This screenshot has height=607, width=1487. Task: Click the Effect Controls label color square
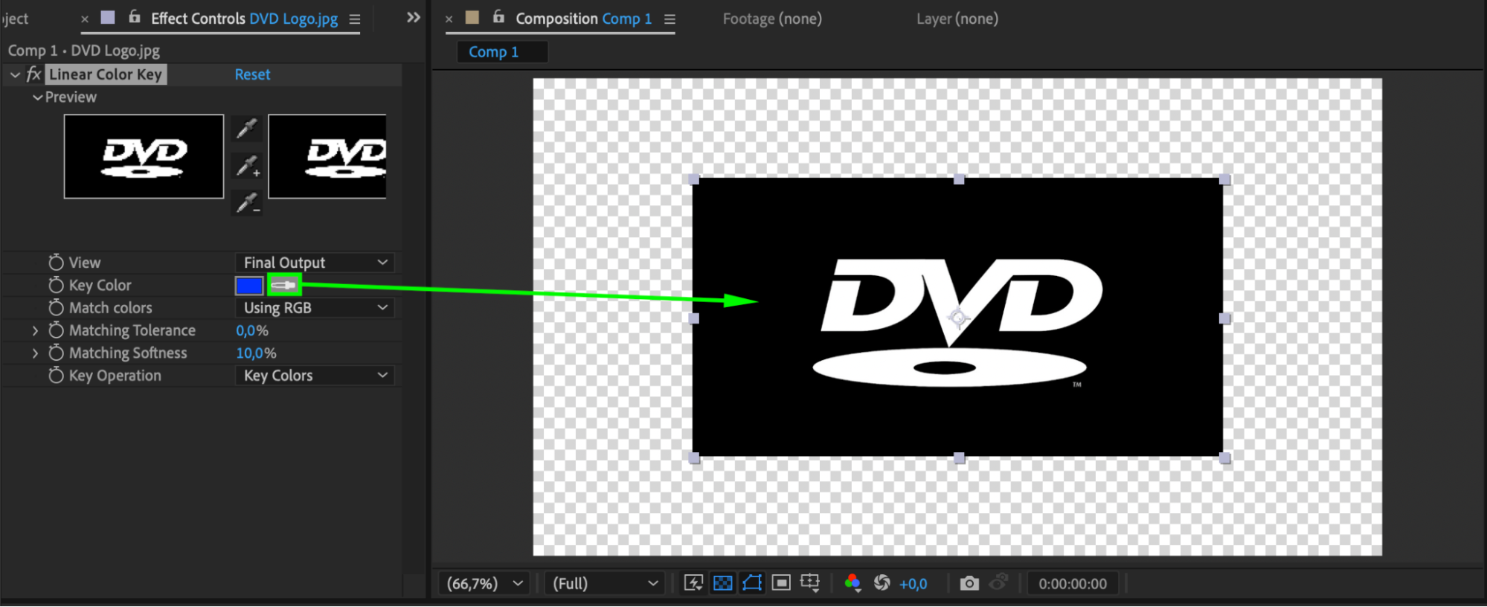click(108, 17)
